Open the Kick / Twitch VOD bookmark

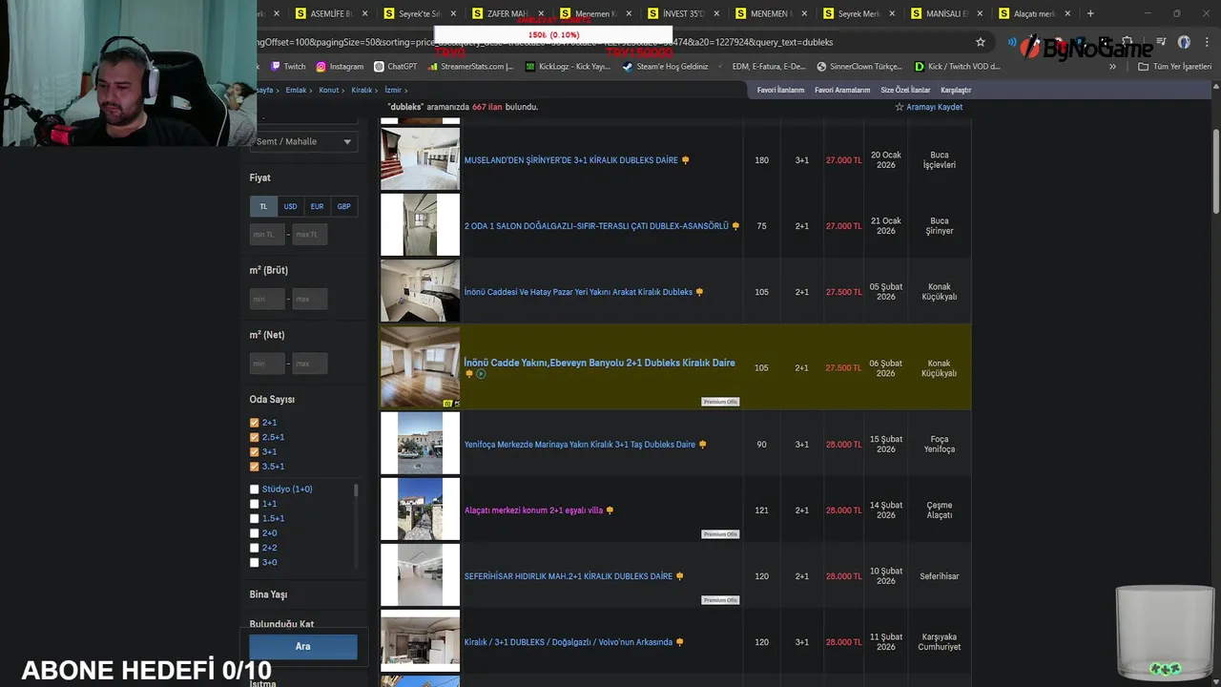tap(958, 67)
